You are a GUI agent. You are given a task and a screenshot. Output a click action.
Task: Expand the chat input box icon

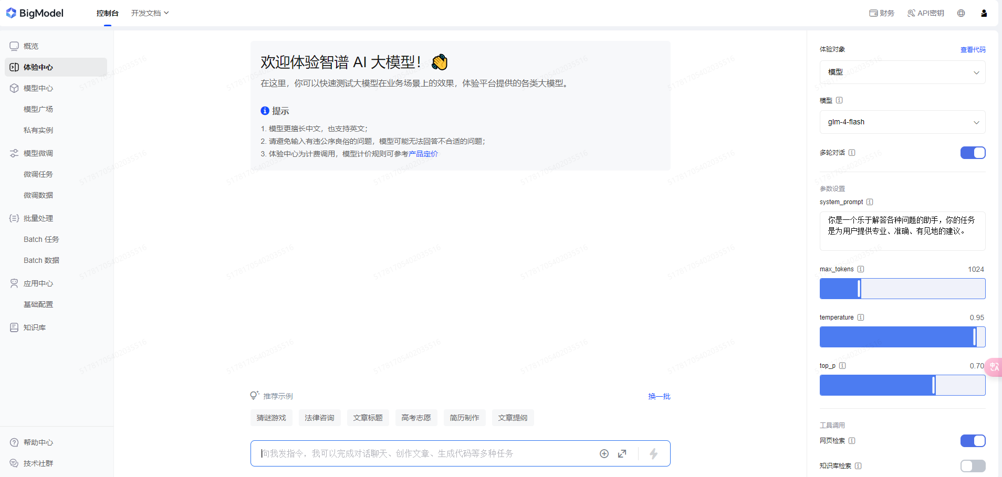tap(622, 453)
